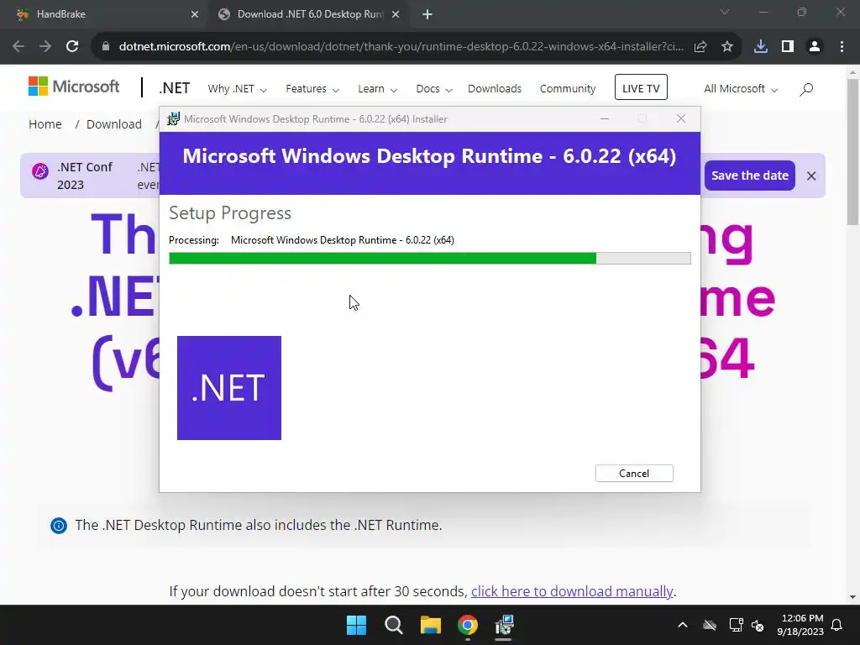Click the 'Processing:' label text
This screenshot has width=860, height=645.
click(194, 240)
